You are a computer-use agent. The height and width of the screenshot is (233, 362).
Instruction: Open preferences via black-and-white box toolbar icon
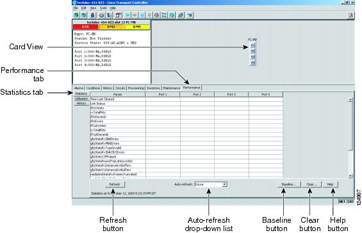[118, 15]
